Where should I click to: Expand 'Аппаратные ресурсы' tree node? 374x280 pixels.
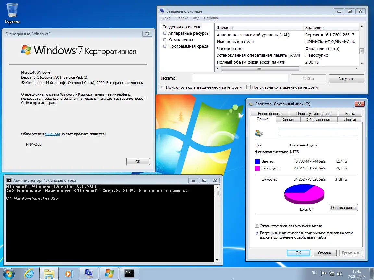165,33
